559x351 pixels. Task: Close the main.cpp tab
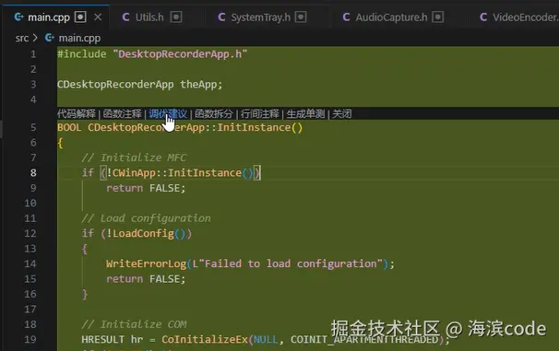pyautogui.click(x=98, y=18)
